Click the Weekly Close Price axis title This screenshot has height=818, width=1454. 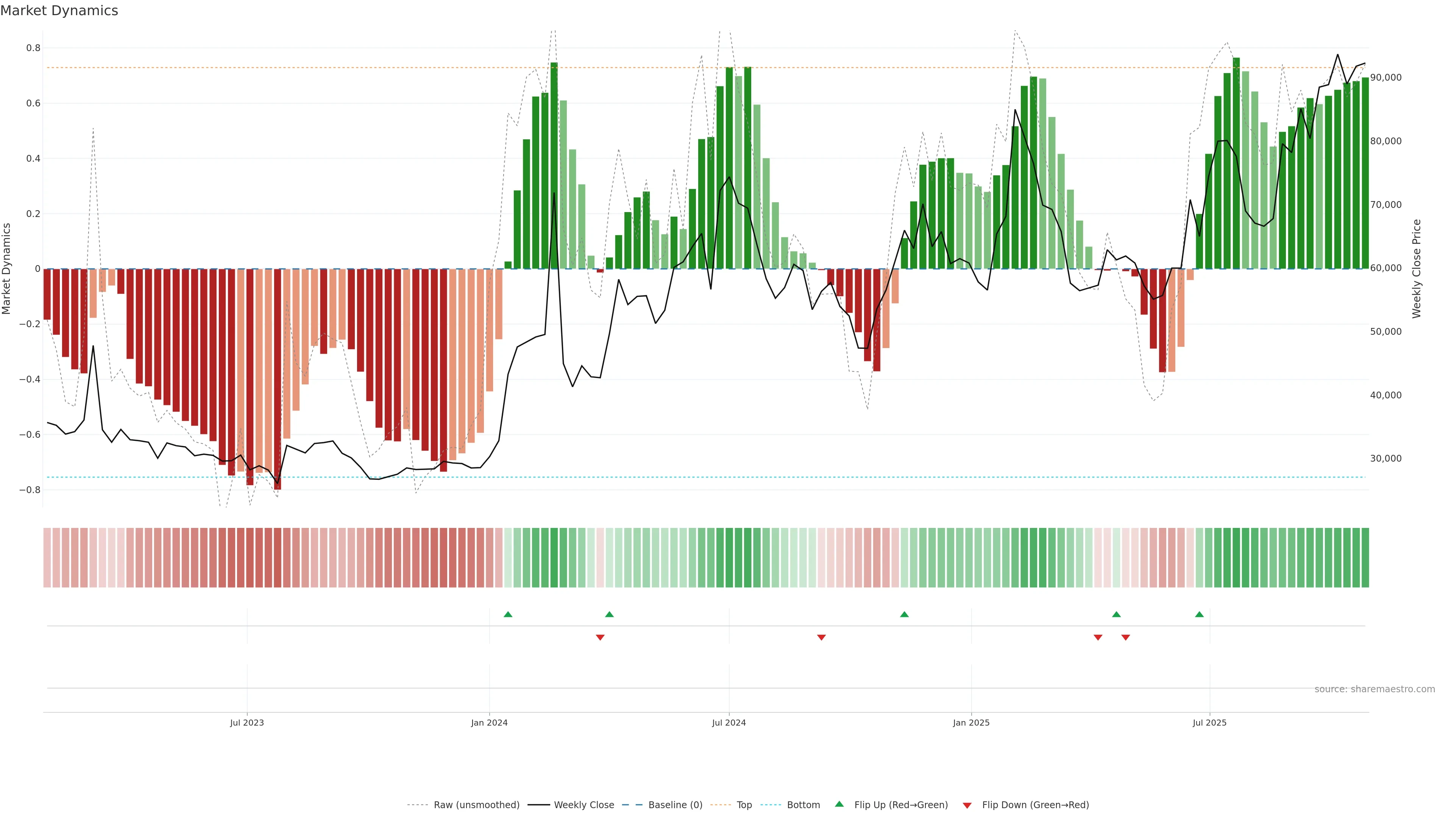[1416, 269]
